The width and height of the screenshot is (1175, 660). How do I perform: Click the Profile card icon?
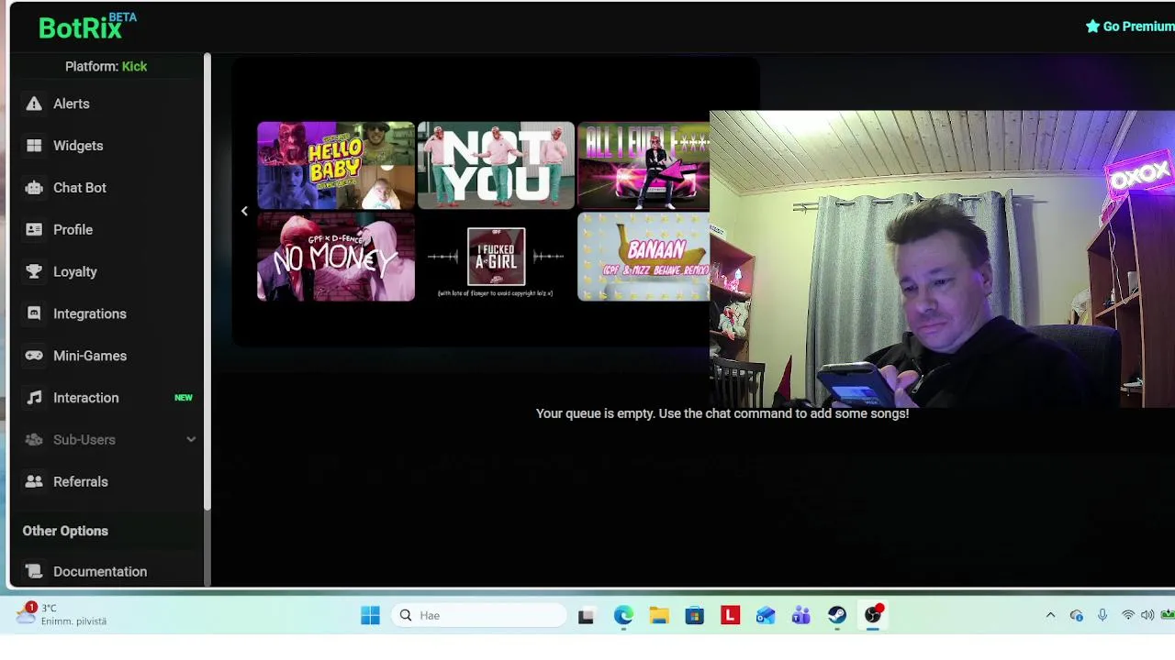tap(34, 230)
